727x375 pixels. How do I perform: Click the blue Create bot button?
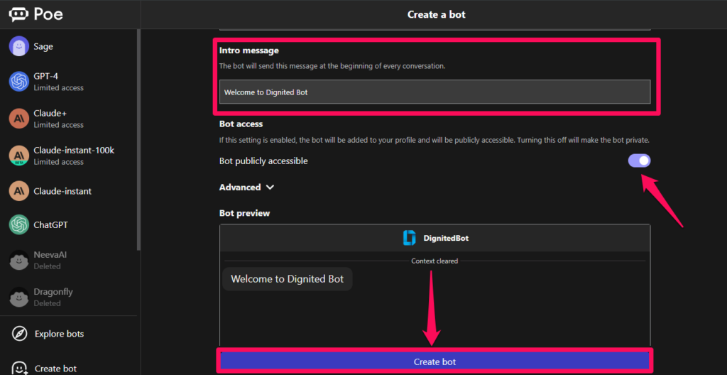tap(434, 362)
